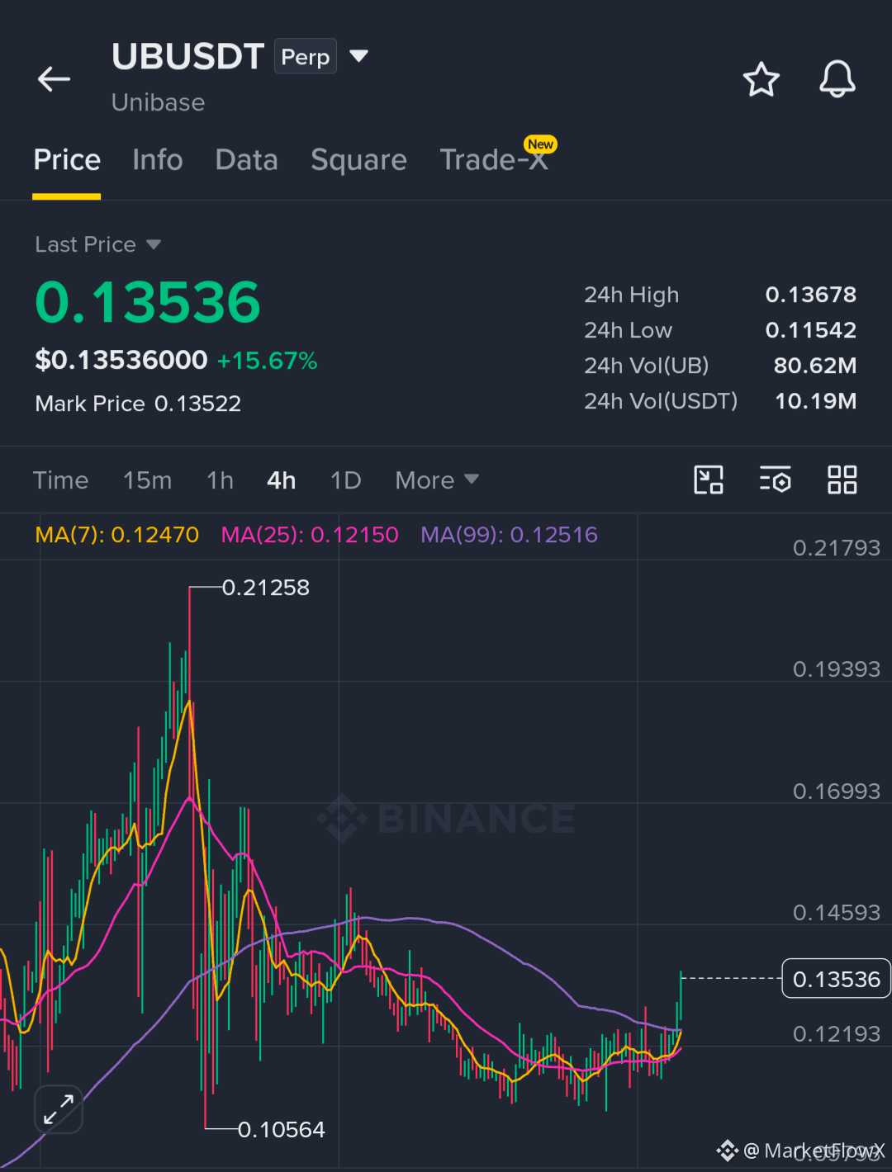Select the 15m chart interval
The height and width of the screenshot is (1172, 892).
[147, 480]
